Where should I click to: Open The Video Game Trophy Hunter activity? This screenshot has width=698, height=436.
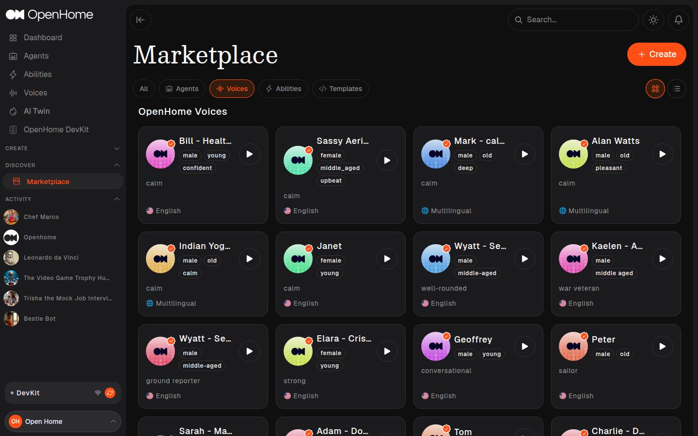coord(63,278)
